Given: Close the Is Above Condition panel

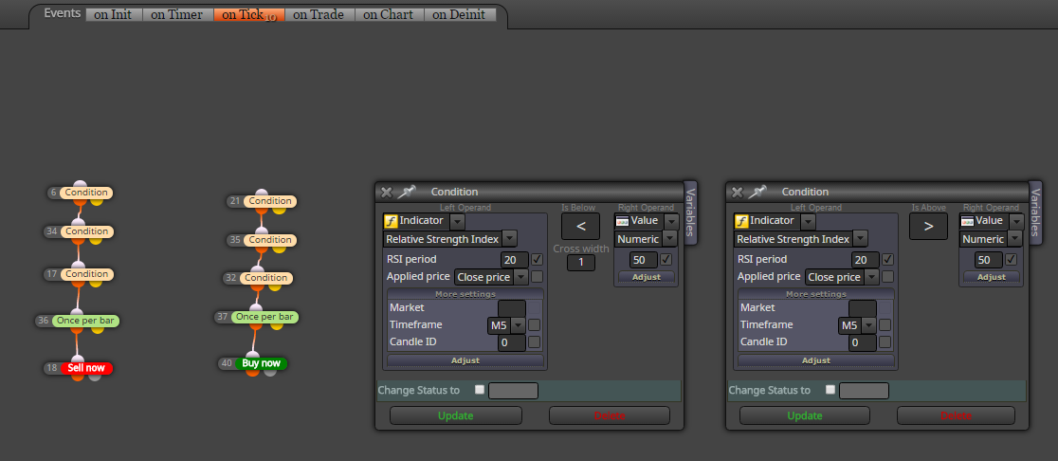Looking at the screenshot, I should coord(737,192).
